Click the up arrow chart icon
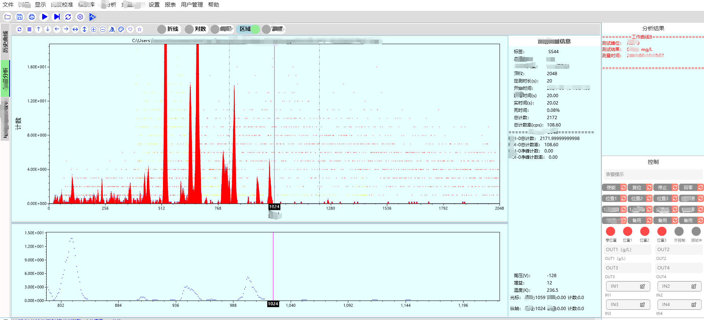Screen dimensions: 704x320 39,29
